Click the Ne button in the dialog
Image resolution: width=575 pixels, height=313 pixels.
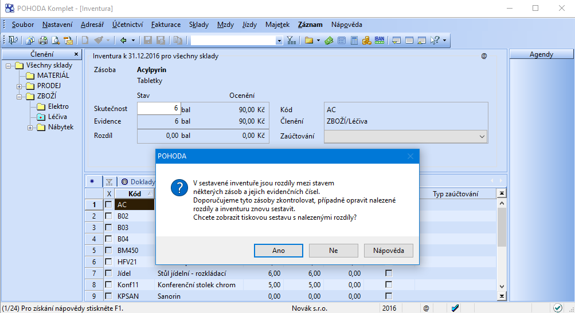(x=333, y=251)
